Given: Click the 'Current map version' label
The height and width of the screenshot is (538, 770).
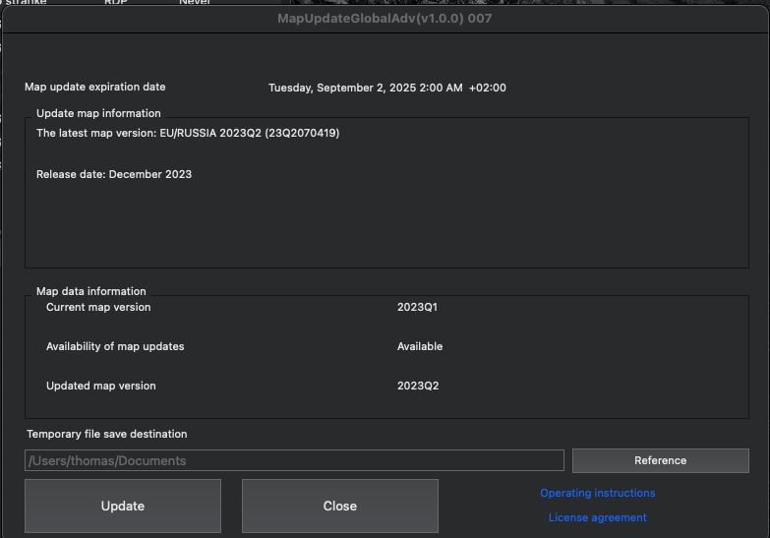Looking at the screenshot, I should [98, 307].
